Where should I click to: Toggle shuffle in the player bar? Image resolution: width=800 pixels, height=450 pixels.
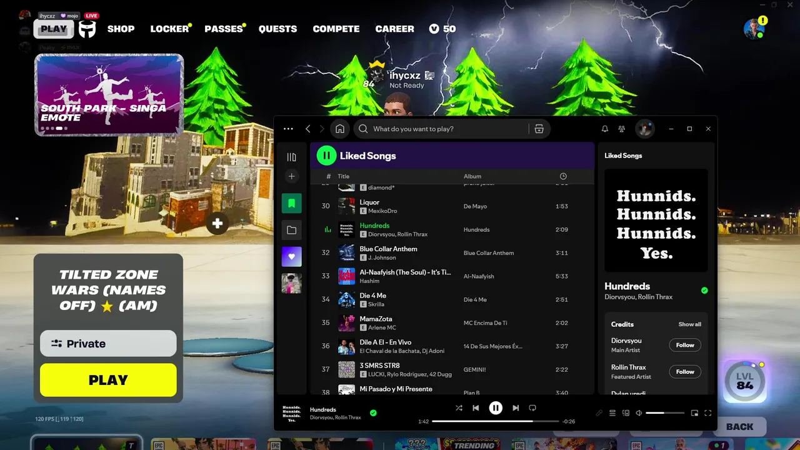(459, 408)
